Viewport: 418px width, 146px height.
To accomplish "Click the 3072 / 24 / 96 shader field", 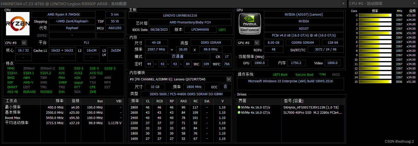I will click(326, 49).
